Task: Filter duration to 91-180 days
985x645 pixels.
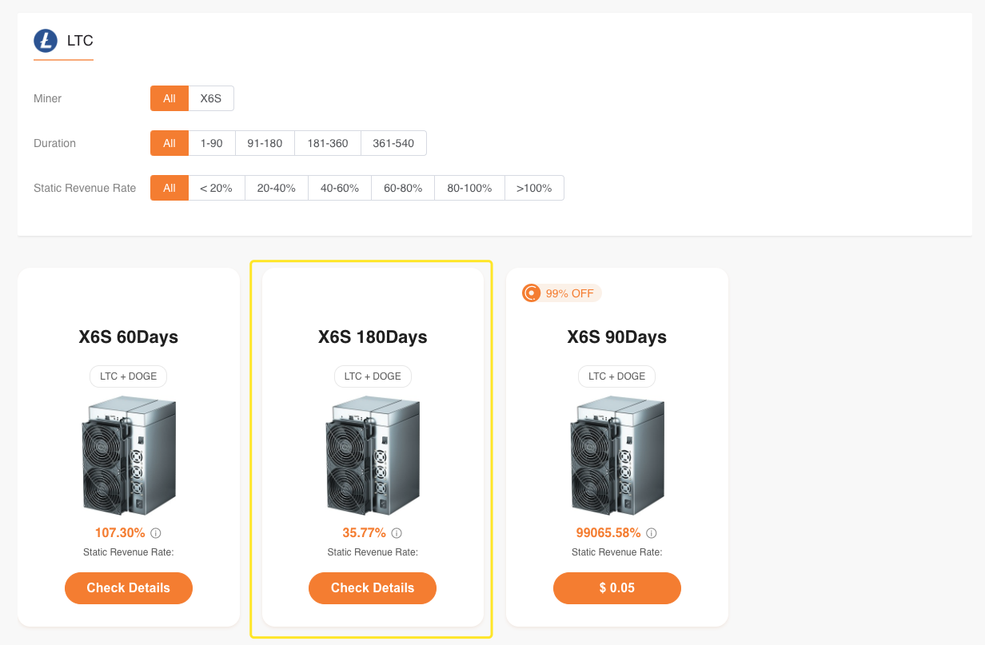Action: click(x=265, y=143)
